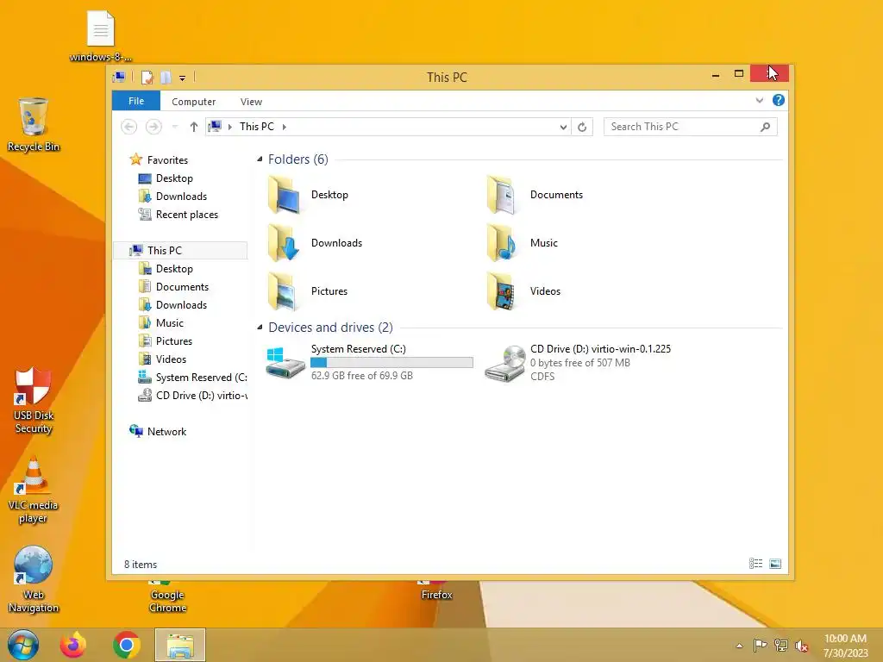
Task: Select Desktop under This PC tree
Action: point(174,269)
